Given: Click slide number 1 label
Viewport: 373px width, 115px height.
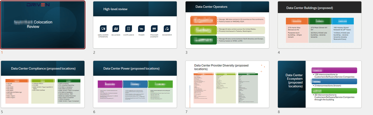Looking at the screenshot, I should pos(2,53).
